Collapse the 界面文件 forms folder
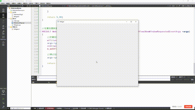This screenshot has width=195, height=110. (9, 27)
